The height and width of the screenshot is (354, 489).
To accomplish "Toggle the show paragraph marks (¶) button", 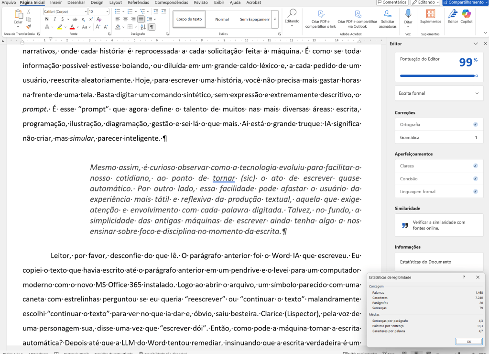I will (x=152, y=27).
